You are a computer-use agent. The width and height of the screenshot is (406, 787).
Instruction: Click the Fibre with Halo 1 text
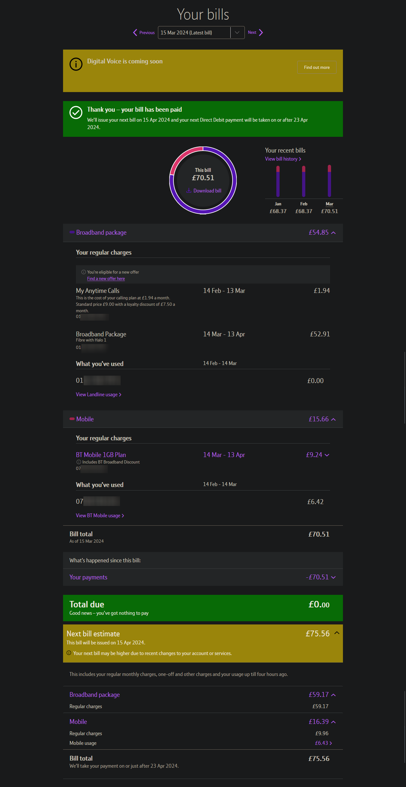91,340
